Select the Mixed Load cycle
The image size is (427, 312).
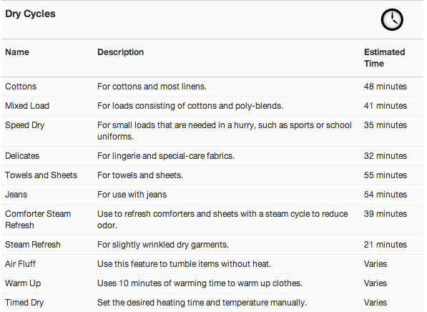(x=212, y=106)
